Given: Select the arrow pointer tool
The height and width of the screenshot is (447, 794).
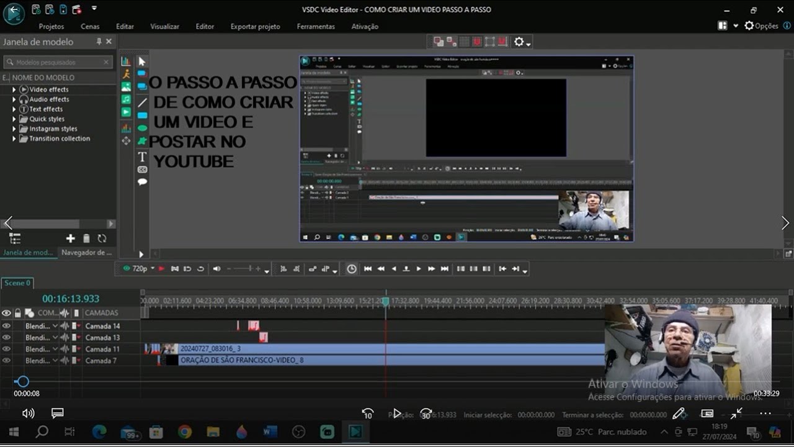Looking at the screenshot, I should tap(142, 61).
